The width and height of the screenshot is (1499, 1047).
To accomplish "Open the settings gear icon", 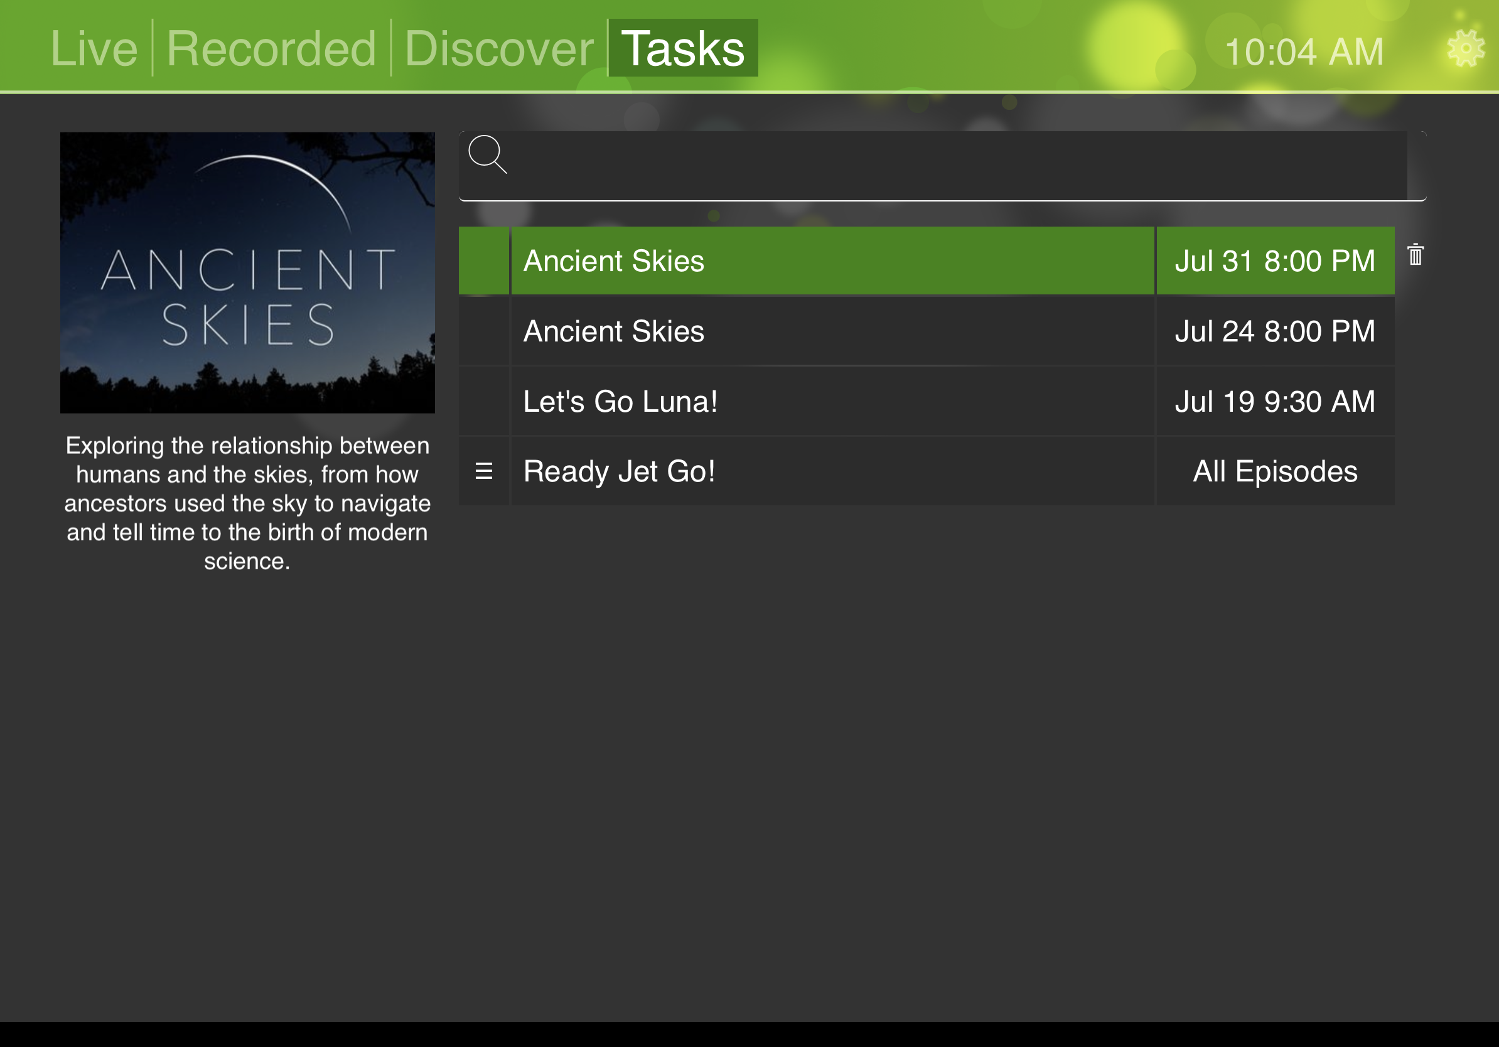I will (x=1465, y=49).
